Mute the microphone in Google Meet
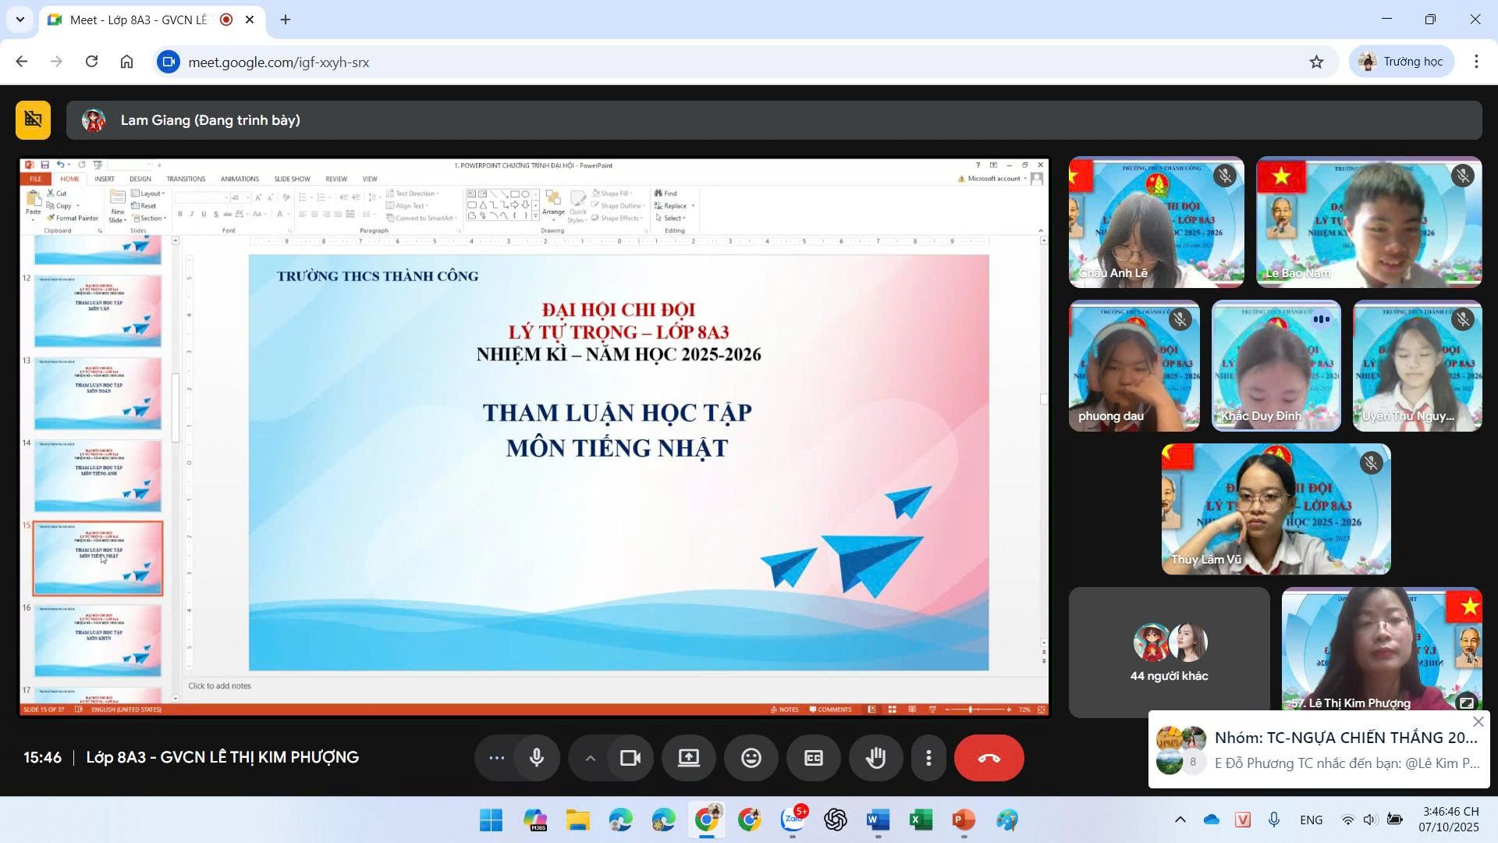This screenshot has height=843, width=1498. coord(536,757)
